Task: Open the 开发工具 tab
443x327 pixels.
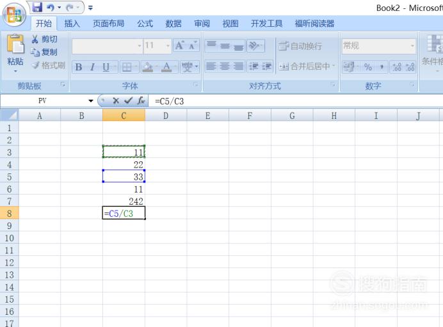Action: click(x=266, y=24)
